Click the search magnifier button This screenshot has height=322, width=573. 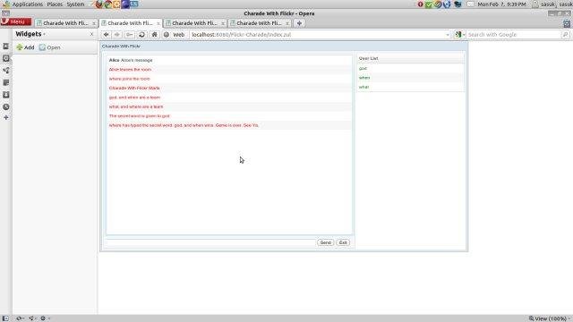click(565, 35)
